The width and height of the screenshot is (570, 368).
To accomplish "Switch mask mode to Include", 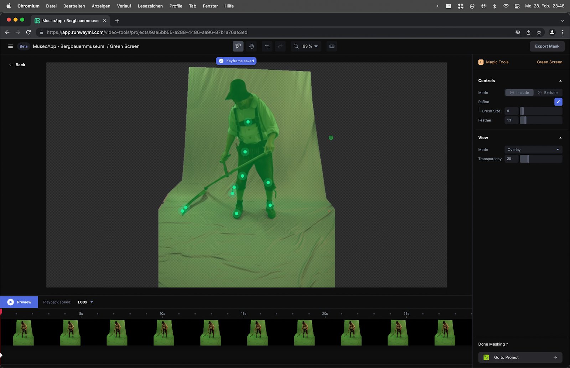I will pos(519,93).
